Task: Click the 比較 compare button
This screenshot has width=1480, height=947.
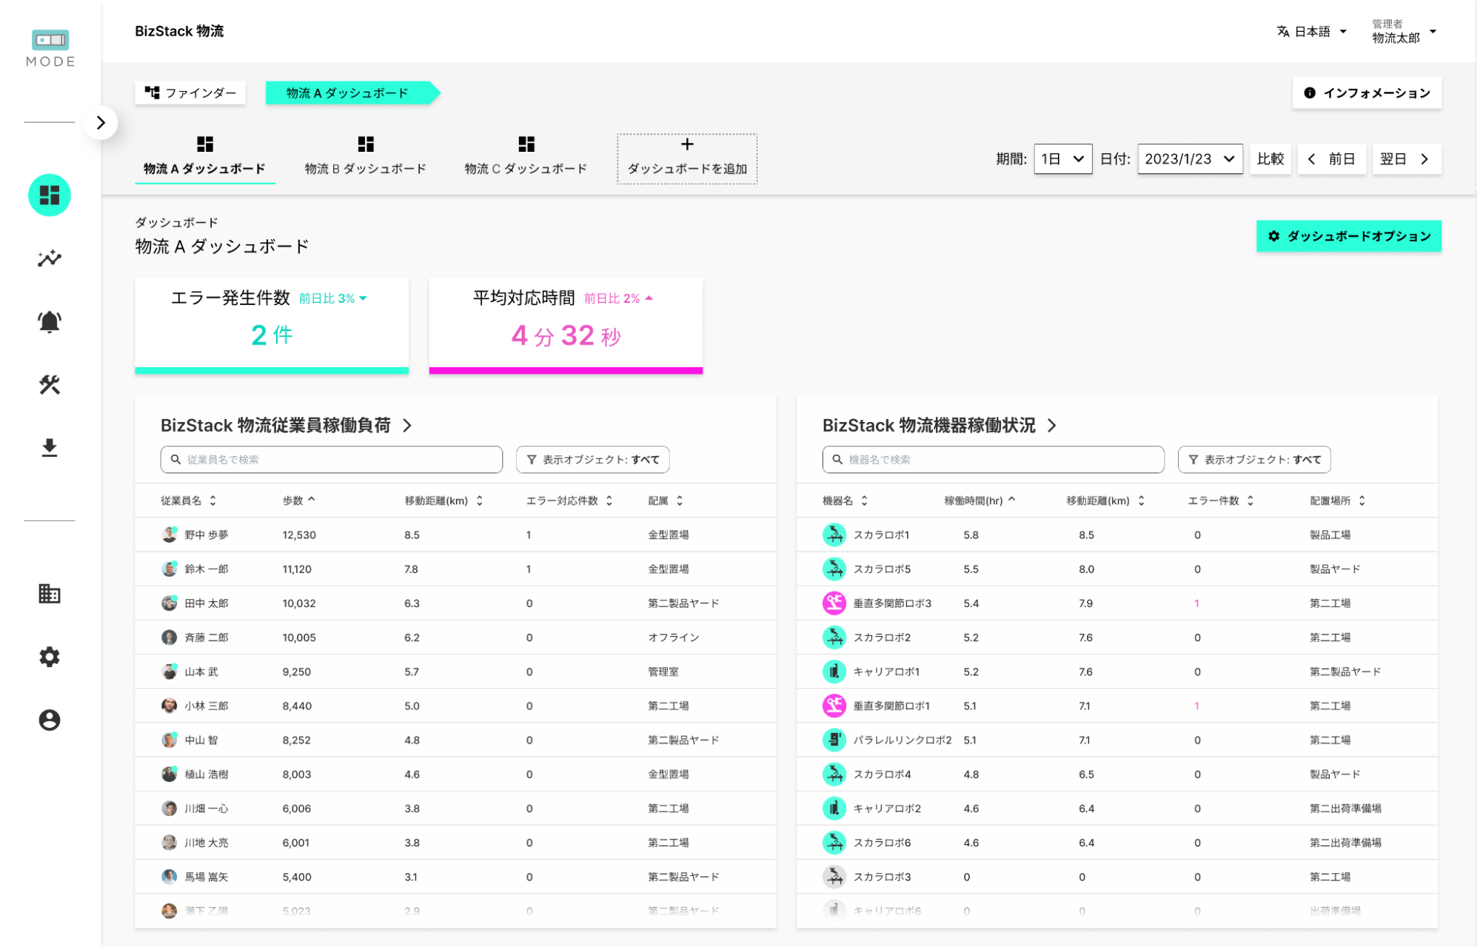Action: [1270, 159]
